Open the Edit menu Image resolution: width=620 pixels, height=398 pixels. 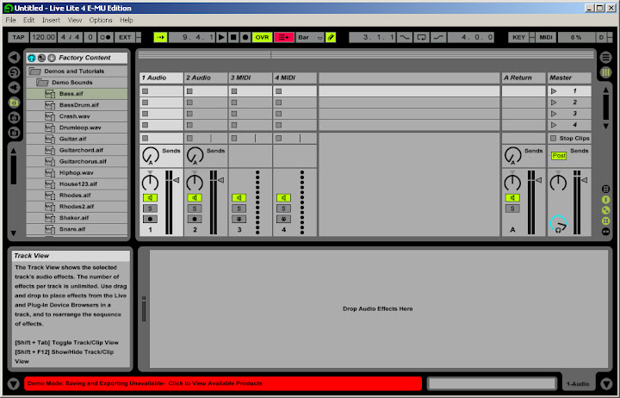pos(29,20)
